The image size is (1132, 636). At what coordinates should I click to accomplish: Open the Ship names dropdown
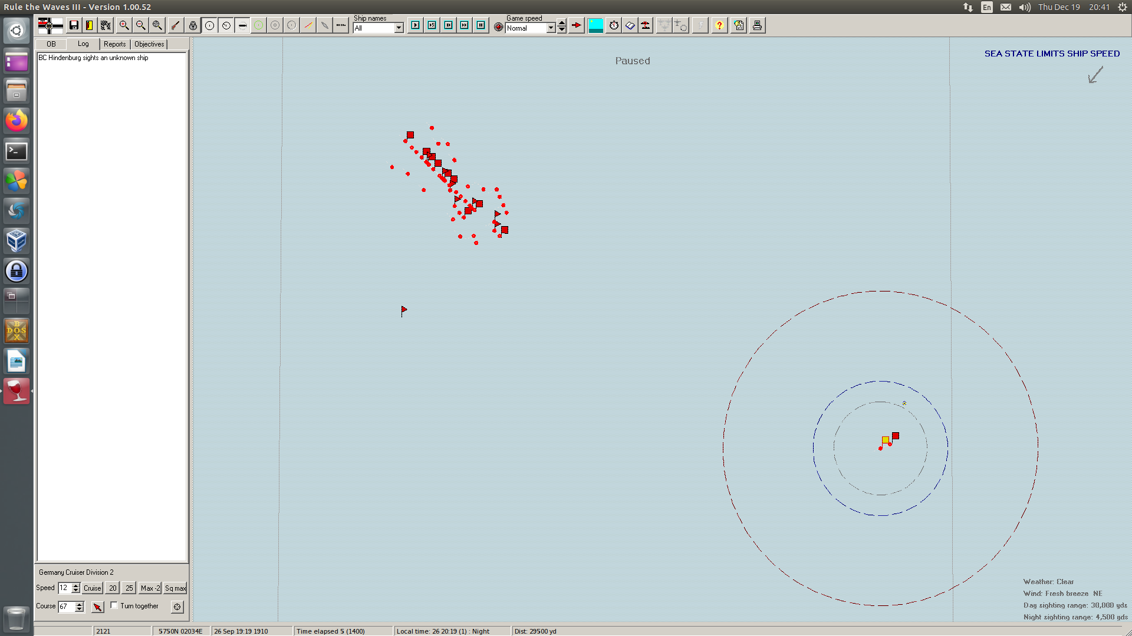click(x=399, y=28)
